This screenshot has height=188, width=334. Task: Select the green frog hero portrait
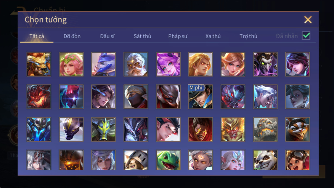click(168, 160)
